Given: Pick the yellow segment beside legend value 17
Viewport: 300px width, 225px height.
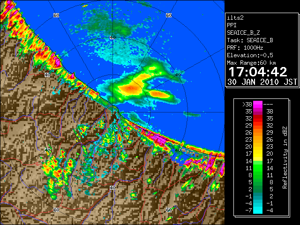Looking at the screenshot, I should click(258, 154).
